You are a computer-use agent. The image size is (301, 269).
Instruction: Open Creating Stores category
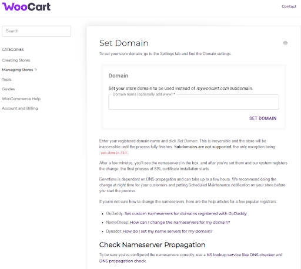tap(16, 60)
